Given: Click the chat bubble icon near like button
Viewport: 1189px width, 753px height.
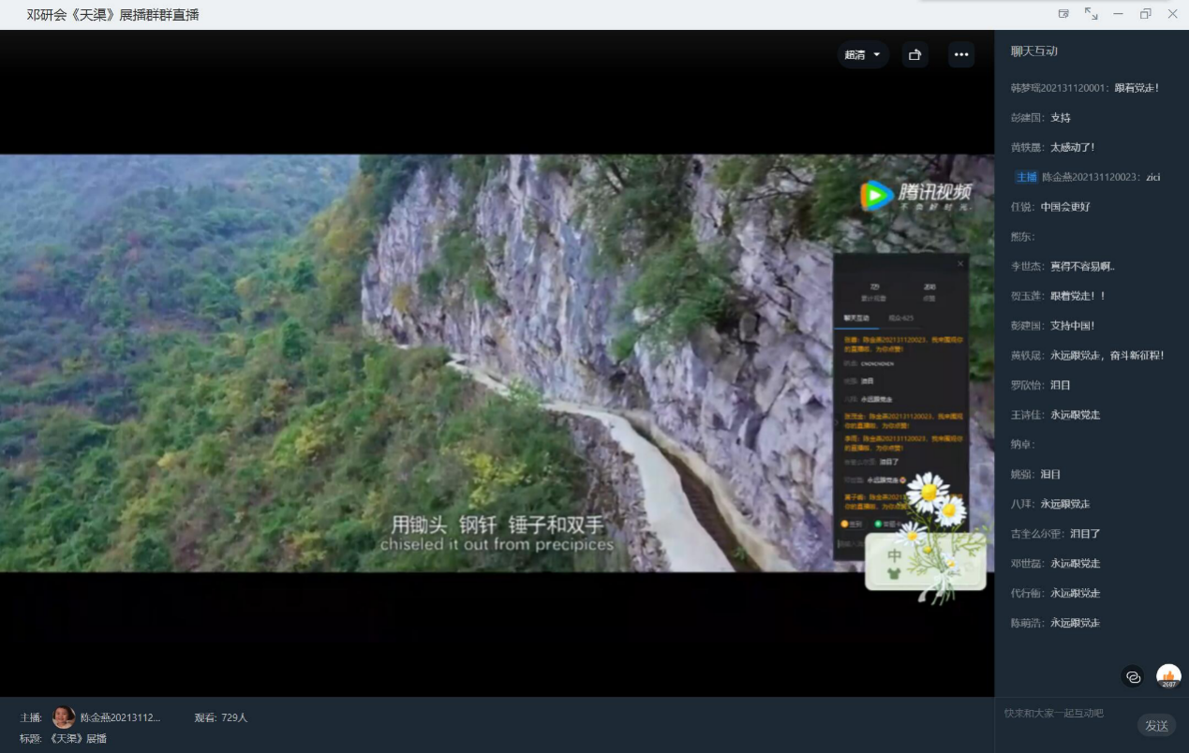Looking at the screenshot, I should pyautogui.click(x=1133, y=676).
